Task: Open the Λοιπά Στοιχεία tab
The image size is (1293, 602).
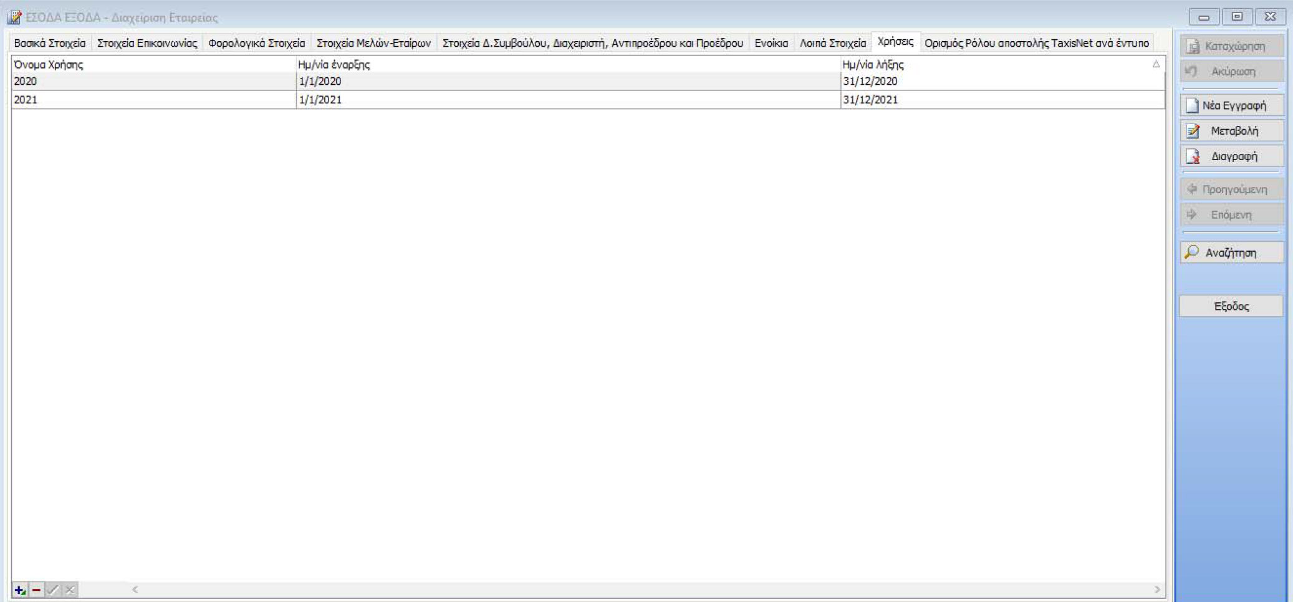Action: 832,43
